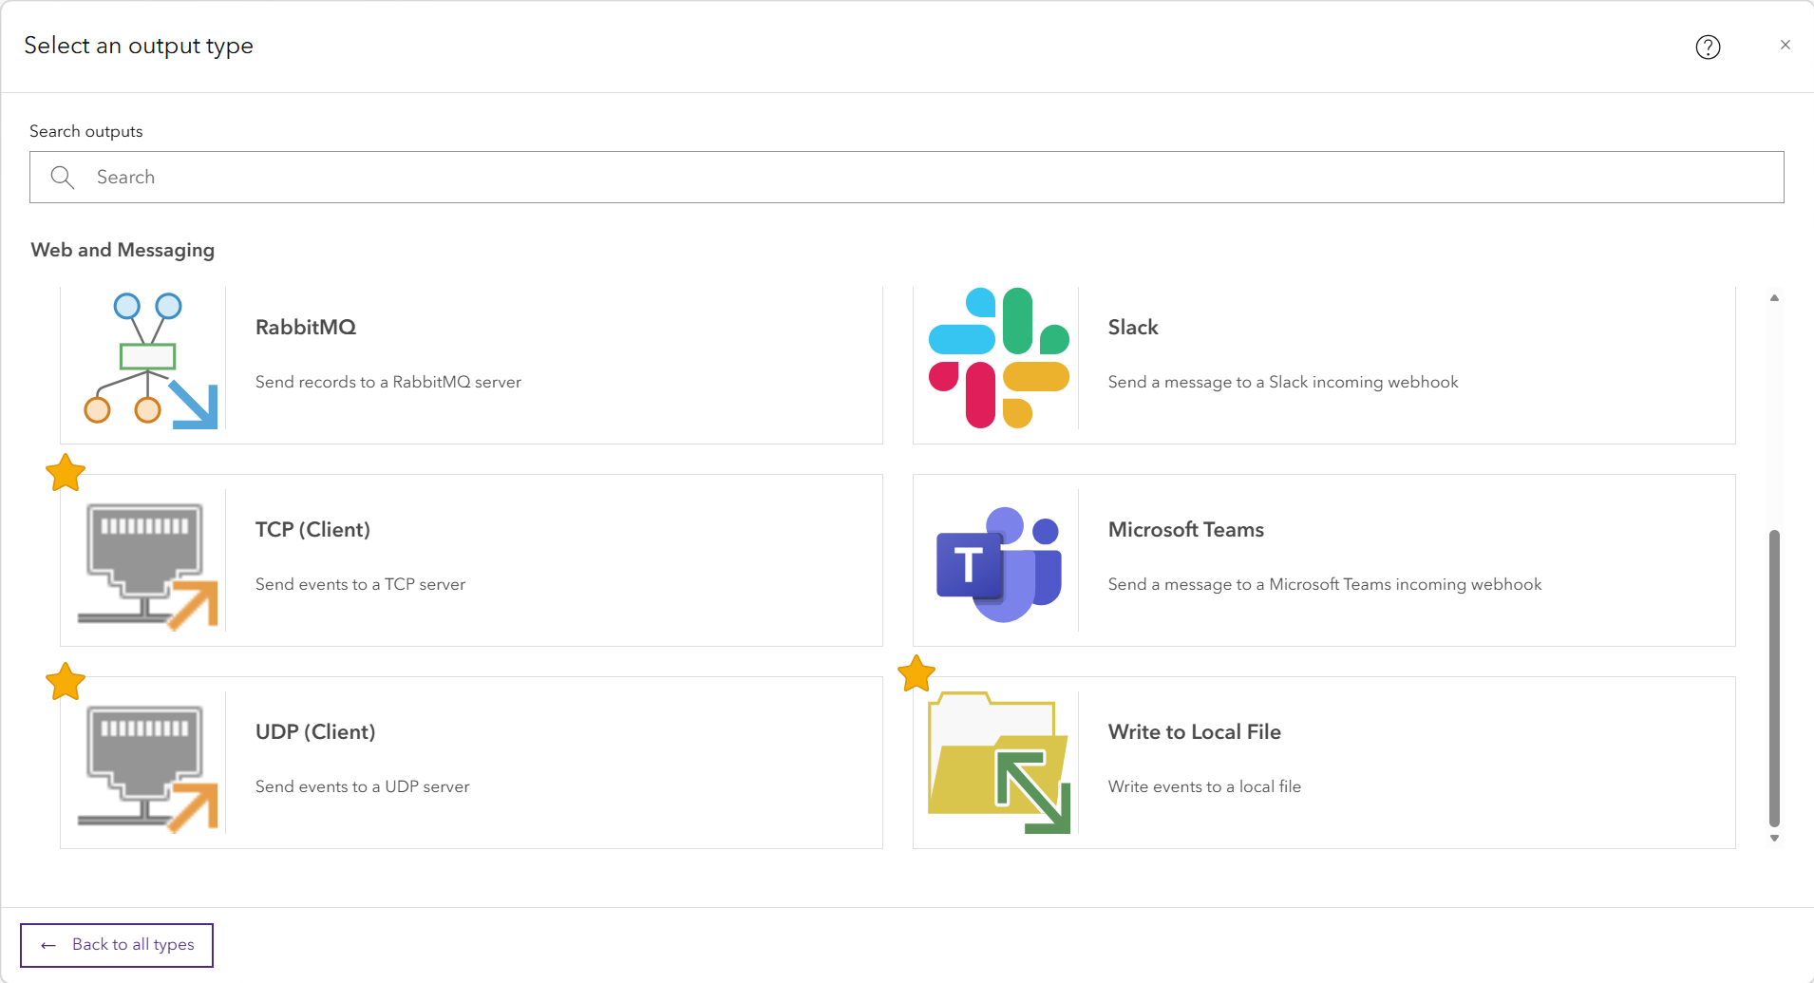
Task: Click scrollbar up arrow in output list
Action: point(1774,298)
